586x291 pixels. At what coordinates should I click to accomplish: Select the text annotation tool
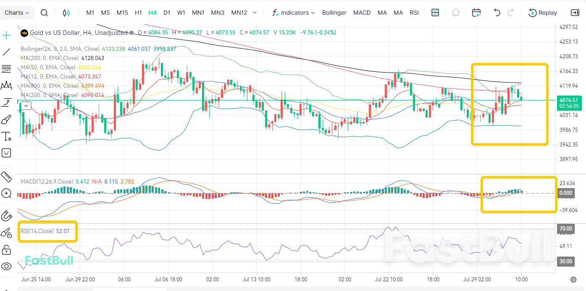[x=6, y=136]
